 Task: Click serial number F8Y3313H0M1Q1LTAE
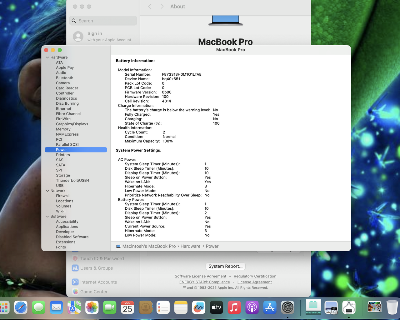tap(182, 74)
